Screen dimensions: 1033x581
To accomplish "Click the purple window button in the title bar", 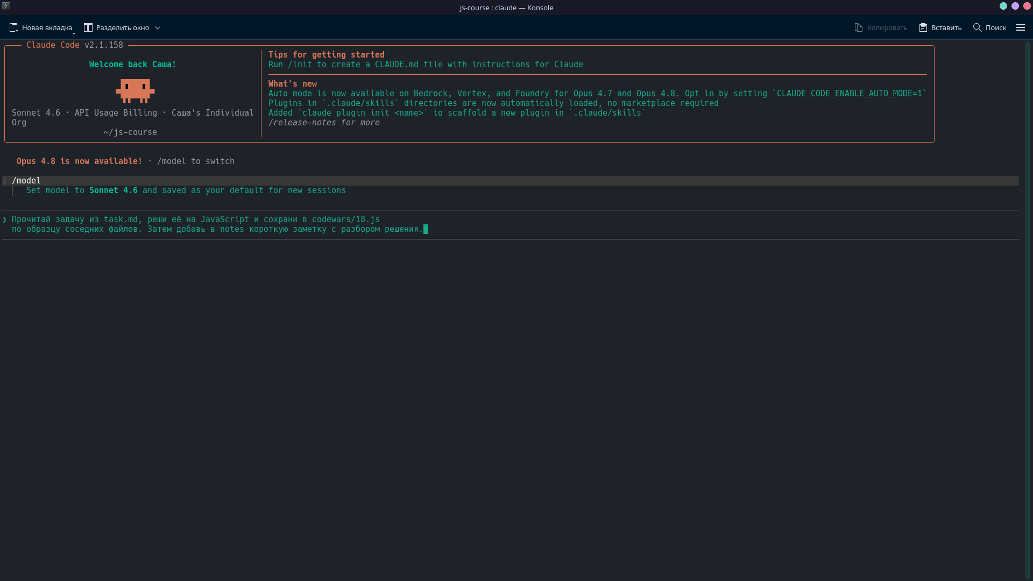I will pyautogui.click(x=1015, y=6).
